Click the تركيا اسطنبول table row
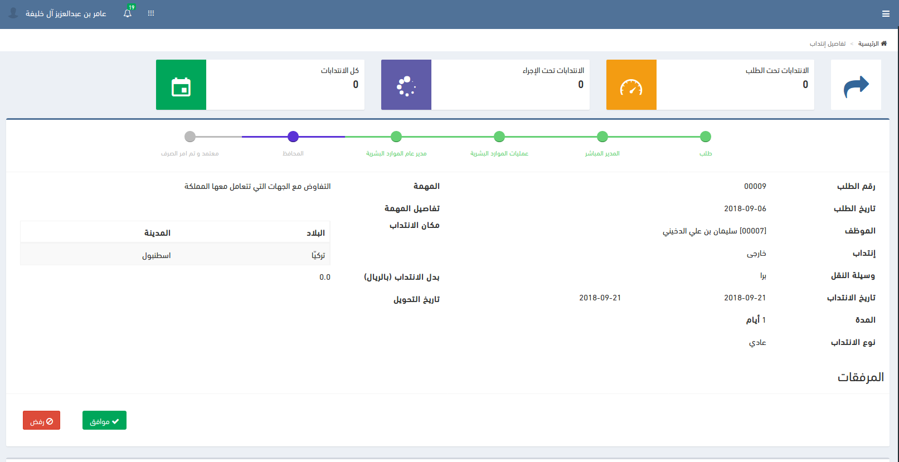The width and height of the screenshot is (899, 462). [175, 255]
